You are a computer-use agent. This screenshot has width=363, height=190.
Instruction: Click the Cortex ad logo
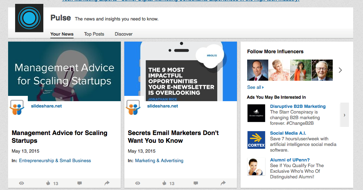[x=256, y=140]
